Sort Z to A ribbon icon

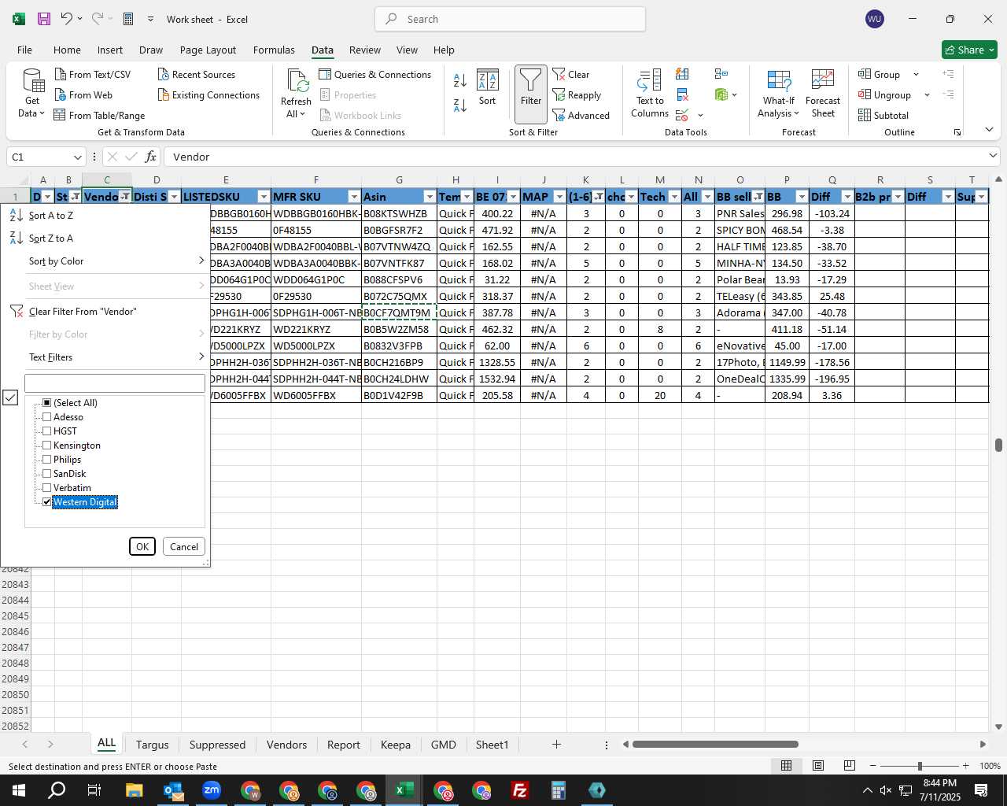460,104
